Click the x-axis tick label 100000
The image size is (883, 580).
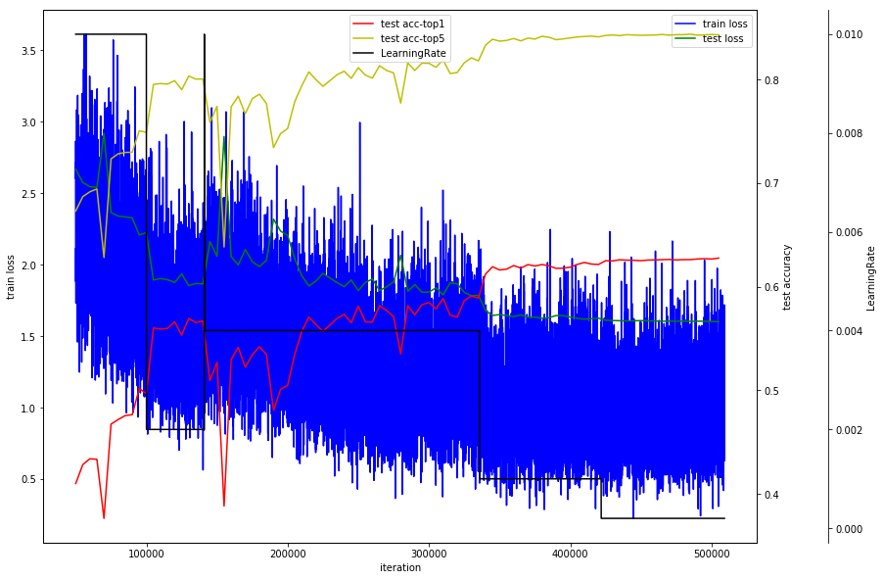coord(147,555)
